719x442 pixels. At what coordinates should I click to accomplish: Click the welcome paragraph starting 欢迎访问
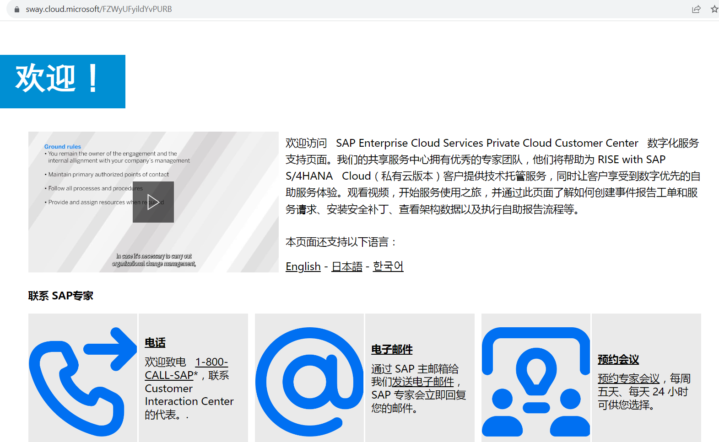click(493, 176)
